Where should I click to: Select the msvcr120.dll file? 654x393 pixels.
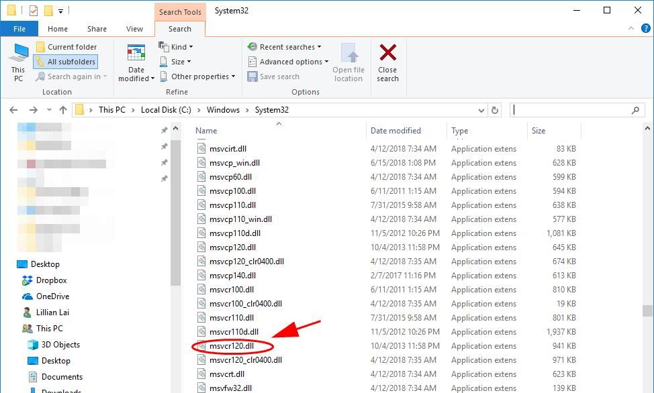[x=232, y=346]
